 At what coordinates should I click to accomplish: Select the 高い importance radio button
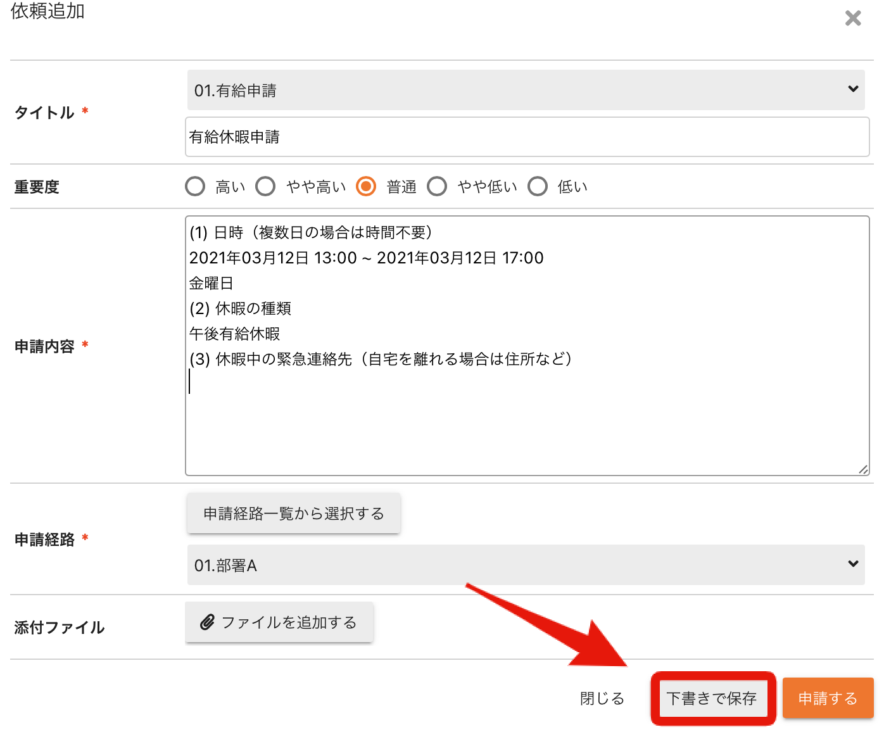[x=195, y=186]
